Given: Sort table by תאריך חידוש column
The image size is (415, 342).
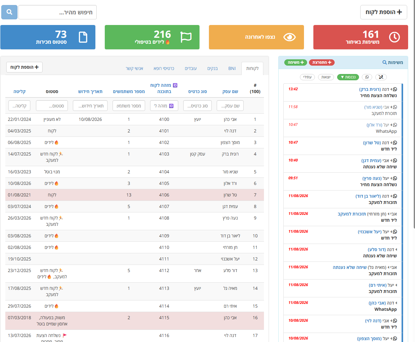Looking at the screenshot, I should pos(90,92).
